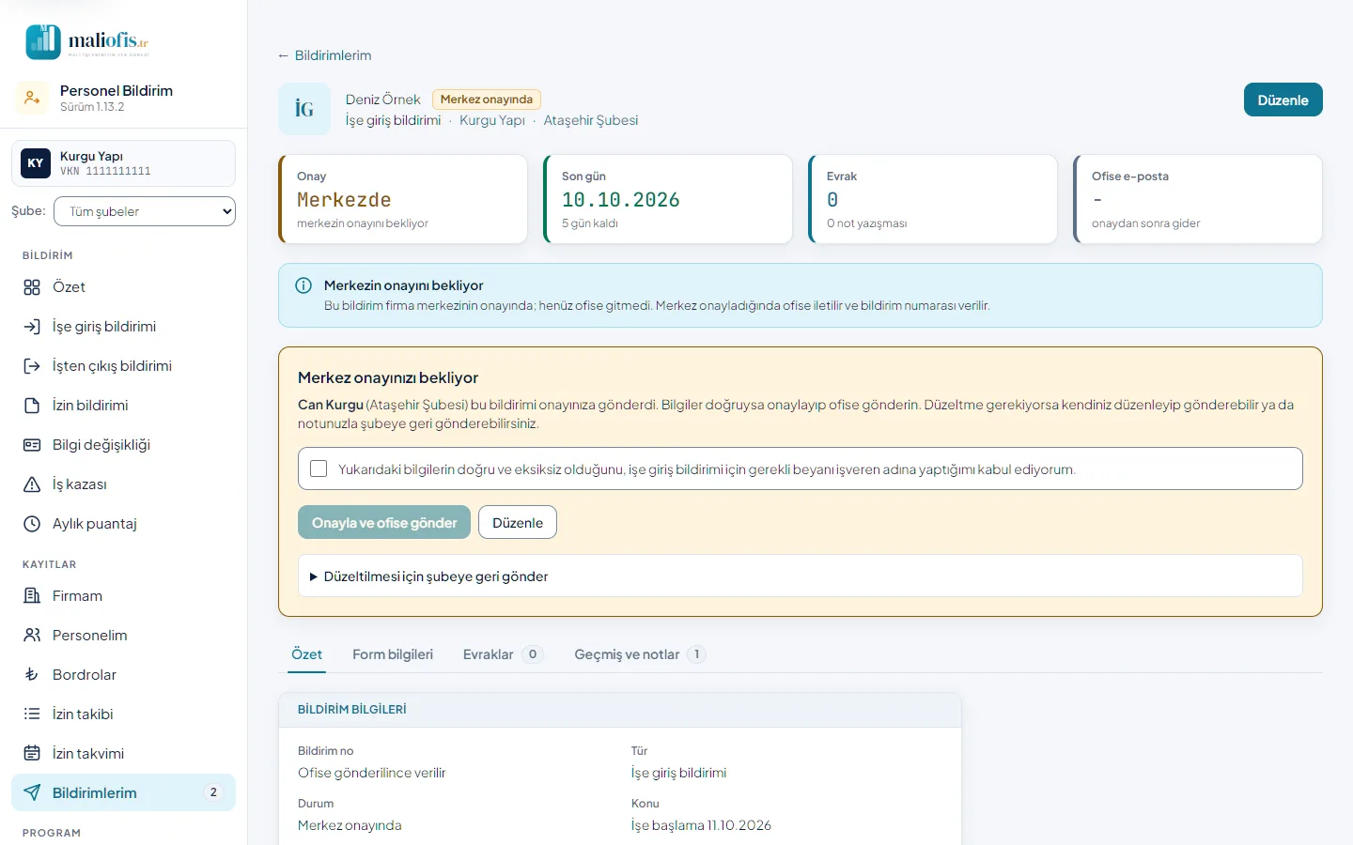Click the outlined Düzenle button in approval panel
Viewport: 1353px width, 845px height.
pos(518,523)
